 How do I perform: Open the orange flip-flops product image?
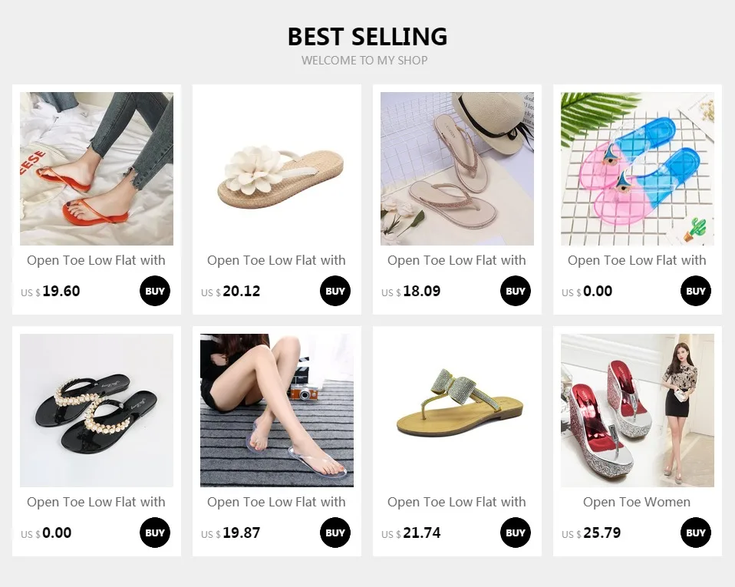97,169
